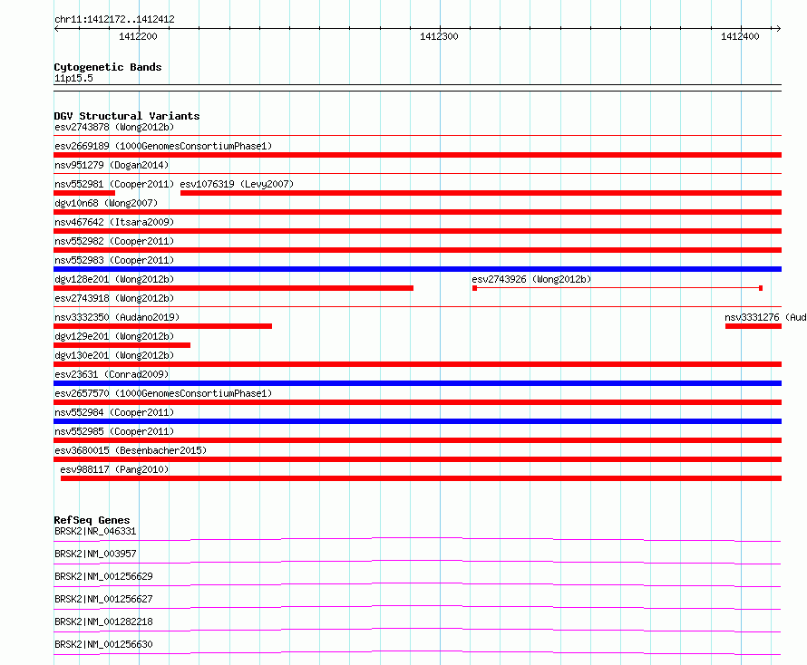The width and height of the screenshot is (807, 665).
Task: Click the short red bar under dgv129e201
Action: pos(122,345)
